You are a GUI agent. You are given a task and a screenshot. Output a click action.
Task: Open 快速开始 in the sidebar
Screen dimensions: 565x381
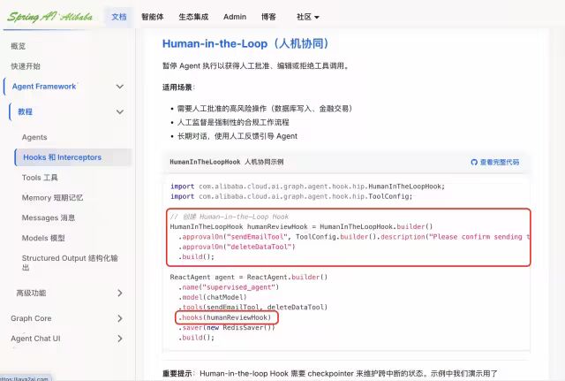tap(26, 65)
